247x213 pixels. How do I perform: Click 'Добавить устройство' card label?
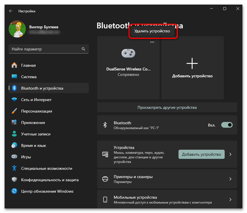pyautogui.click(x=192, y=76)
